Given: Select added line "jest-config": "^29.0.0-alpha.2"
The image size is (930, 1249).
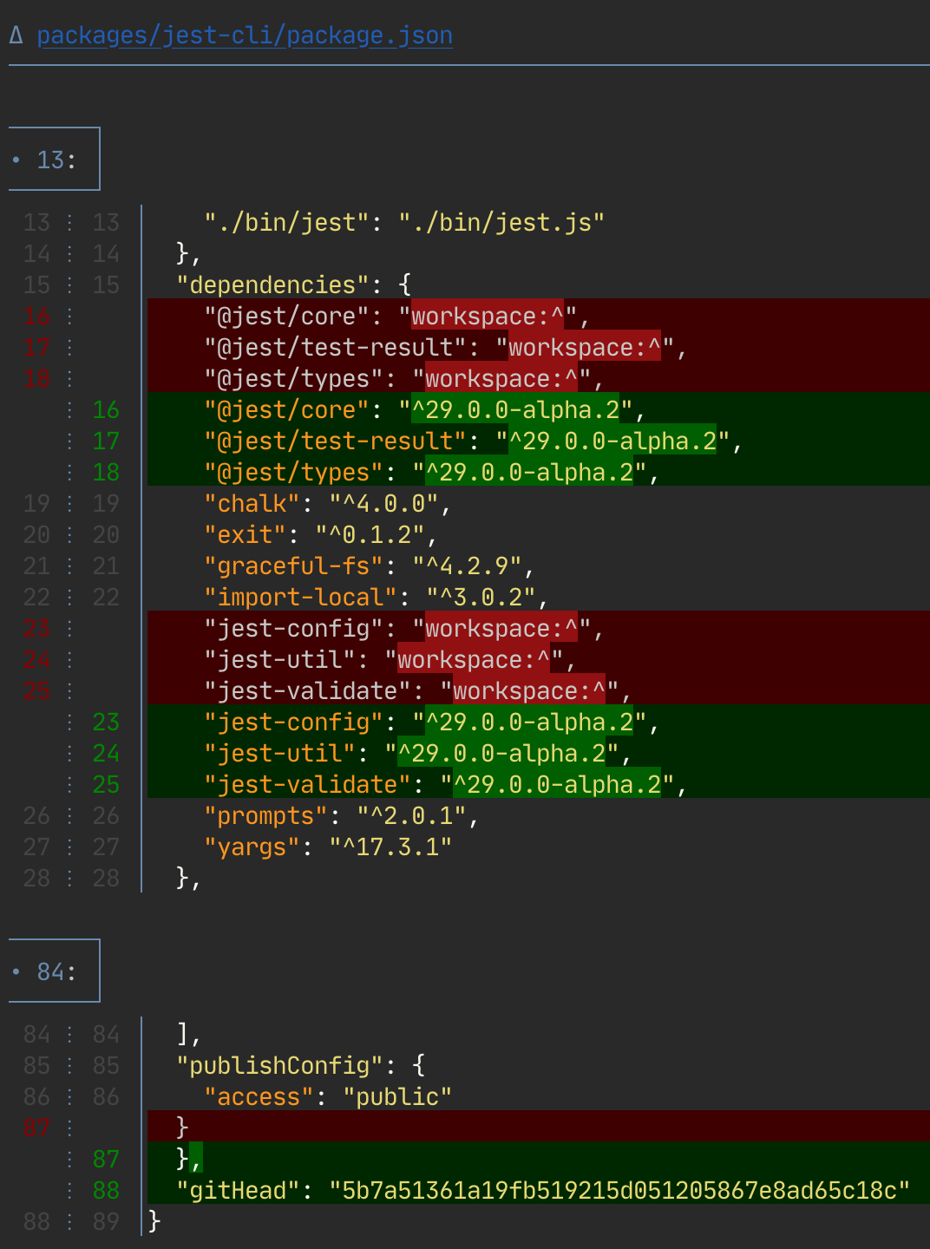Looking at the screenshot, I should click(x=539, y=722).
